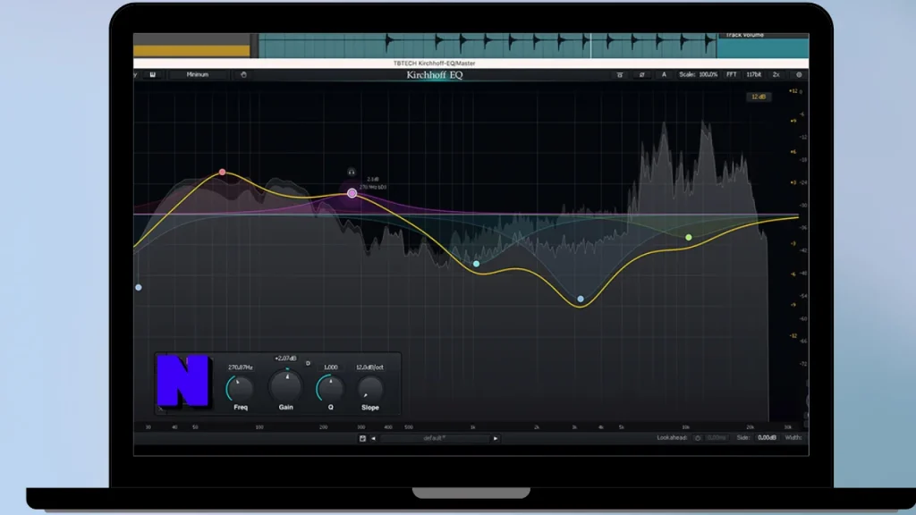Click the 12 dB display range label

pos(759,97)
